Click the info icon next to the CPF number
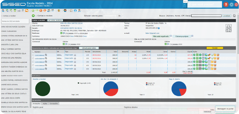This screenshot has height=114, width=239. click(159, 28)
